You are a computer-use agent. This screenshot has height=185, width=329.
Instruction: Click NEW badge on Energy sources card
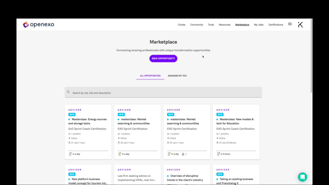coord(72,114)
